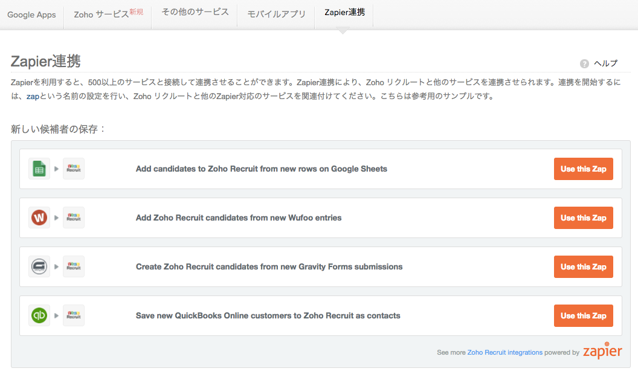Go to the モバイルアプリ tab

[276, 15]
